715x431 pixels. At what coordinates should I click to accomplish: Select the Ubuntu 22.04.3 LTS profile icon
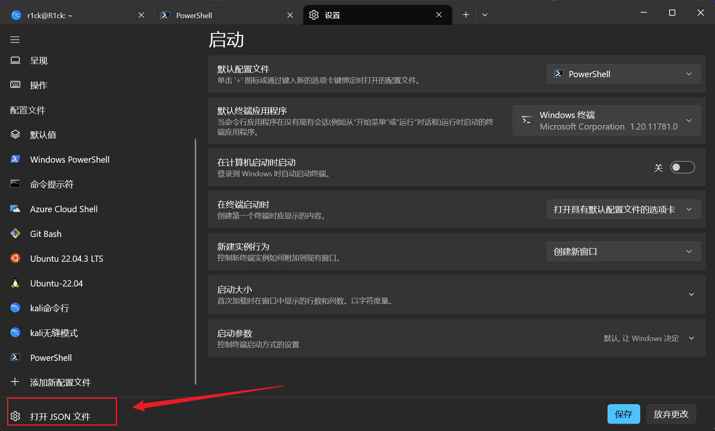click(15, 258)
